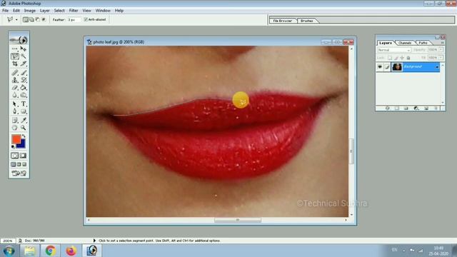The height and width of the screenshot is (257, 457).
Task: Toggle Lock all in Layers panel
Action: (408, 58)
